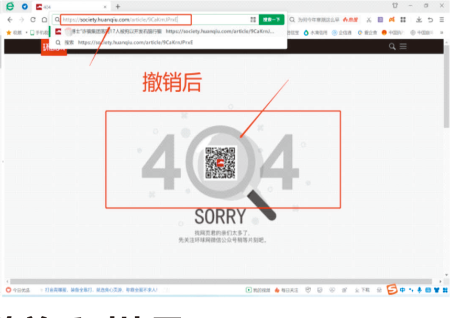Viewport: 450px width, 318px height.
Task: Open the 企信通 bookmark
Action: tap(342, 32)
